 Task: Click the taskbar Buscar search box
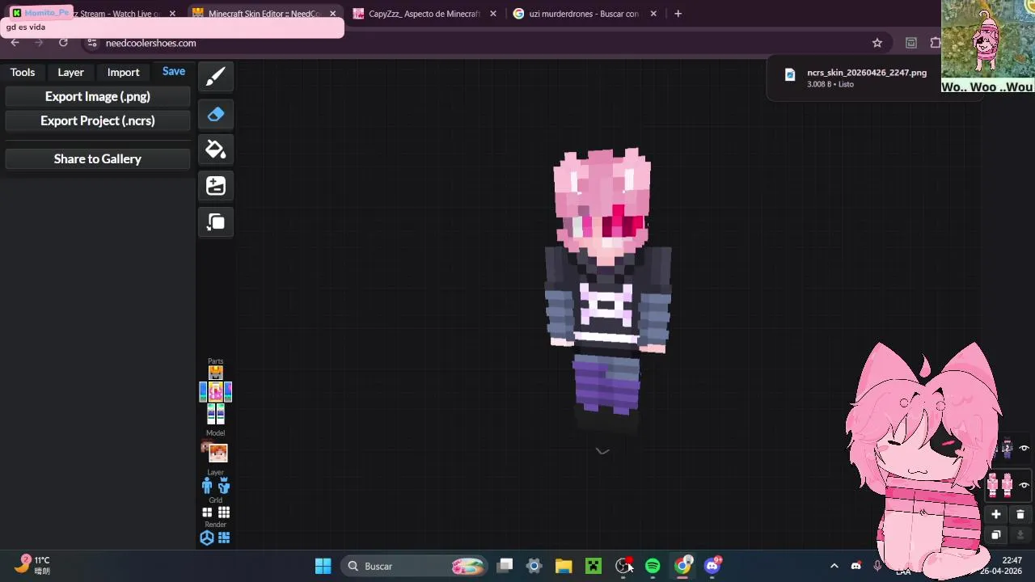click(415, 566)
